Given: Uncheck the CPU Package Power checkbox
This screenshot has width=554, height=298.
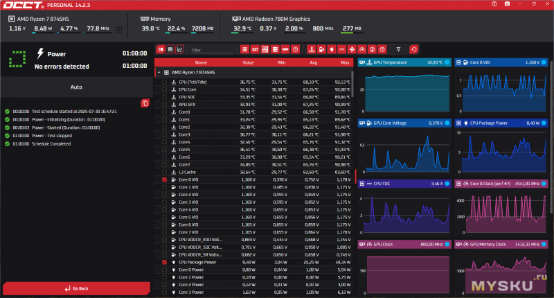Looking at the screenshot, I should 164,262.
